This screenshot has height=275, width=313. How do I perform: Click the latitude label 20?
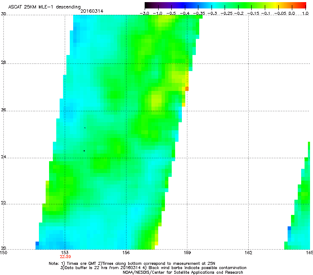tap(3, 248)
